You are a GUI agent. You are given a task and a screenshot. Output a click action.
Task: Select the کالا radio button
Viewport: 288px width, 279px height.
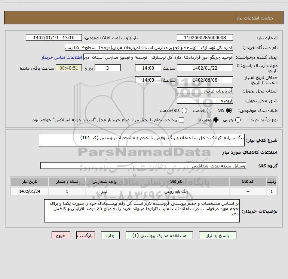point(229,110)
